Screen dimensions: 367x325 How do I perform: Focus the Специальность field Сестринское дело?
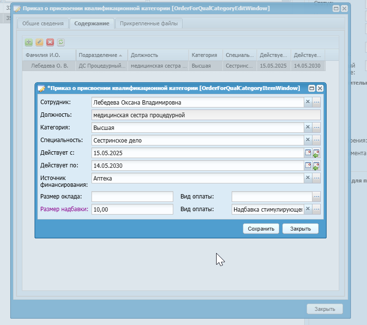(198, 140)
